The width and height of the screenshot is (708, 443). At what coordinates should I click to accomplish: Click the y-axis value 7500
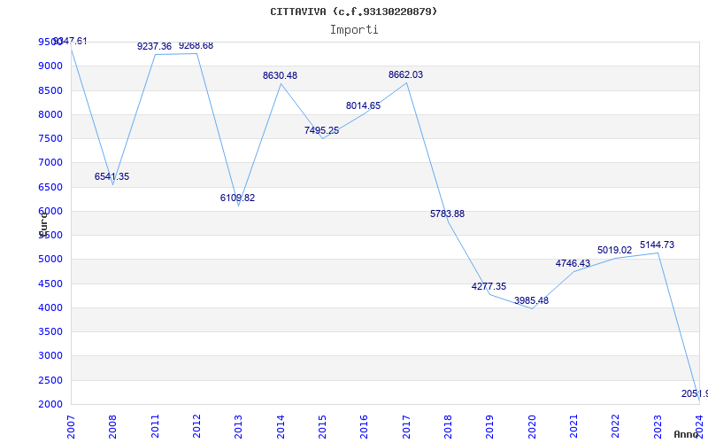point(50,138)
